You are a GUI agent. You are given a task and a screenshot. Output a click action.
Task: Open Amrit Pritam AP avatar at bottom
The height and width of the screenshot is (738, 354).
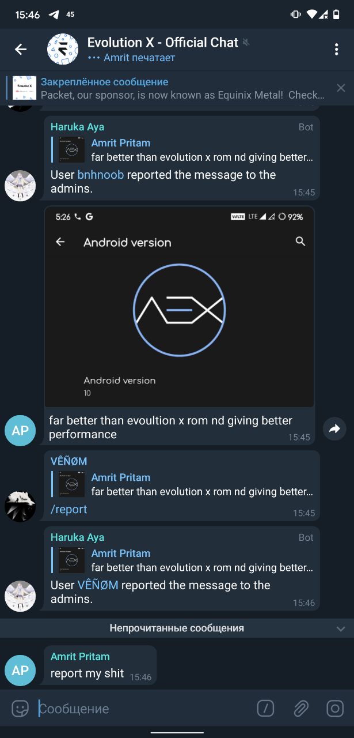coord(20,670)
